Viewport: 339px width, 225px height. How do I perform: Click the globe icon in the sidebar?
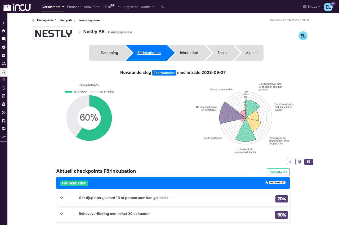point(4,129)
